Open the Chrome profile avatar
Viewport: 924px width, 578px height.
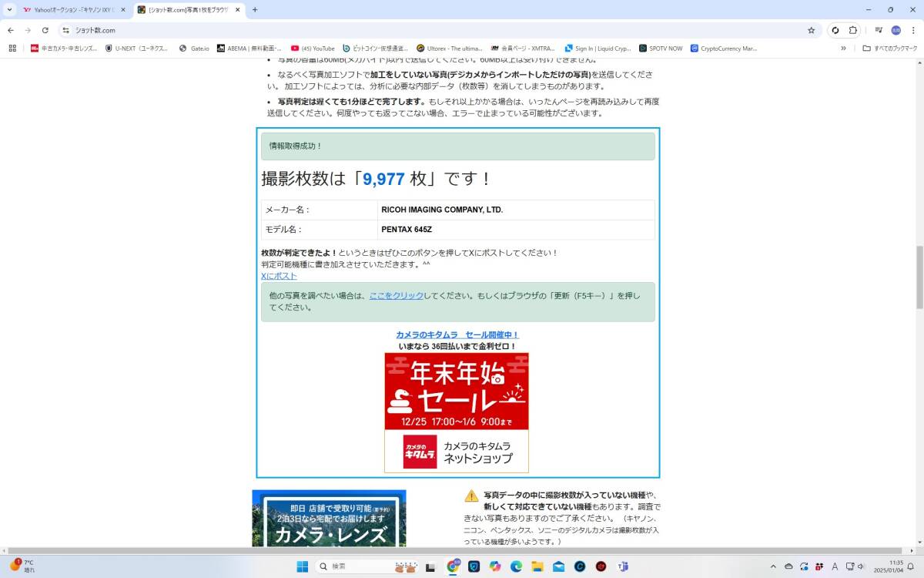[896, 30]
